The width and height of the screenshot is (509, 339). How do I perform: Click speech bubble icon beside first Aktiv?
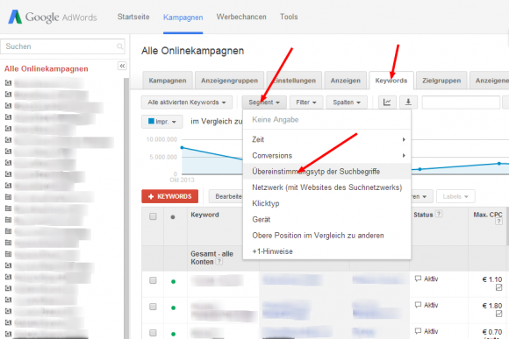(x=418, y=279)
